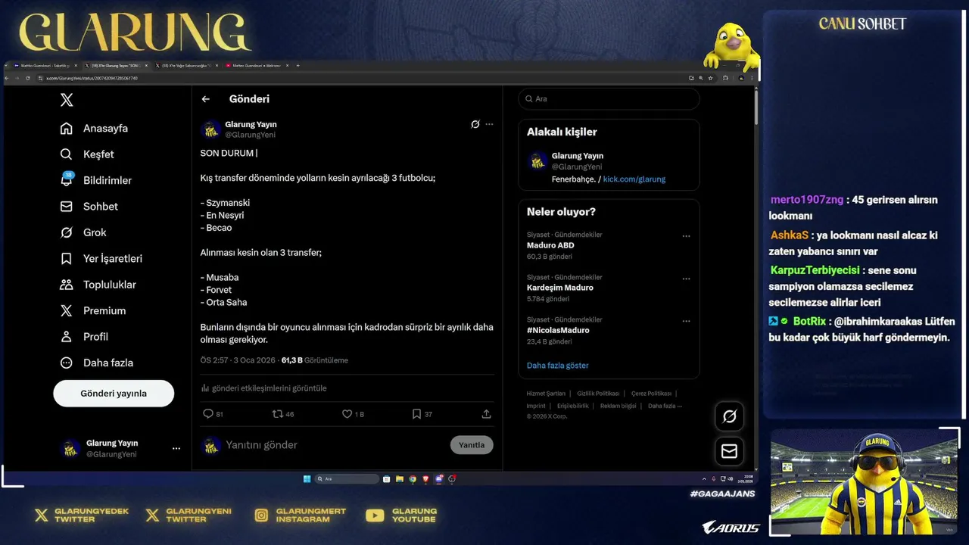Open Brave browser from taskbar
The height and width of the screenshot is (545, 969).
pyautogui.click(x=425, y=478)
